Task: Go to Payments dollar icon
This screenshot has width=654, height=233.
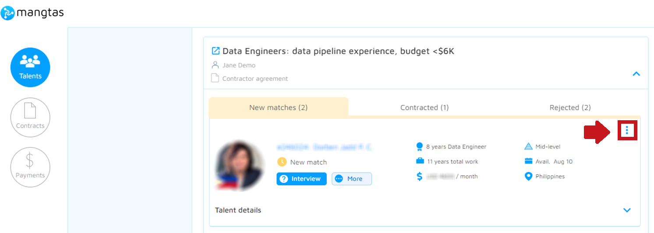Action: click(x=30, y=167)
